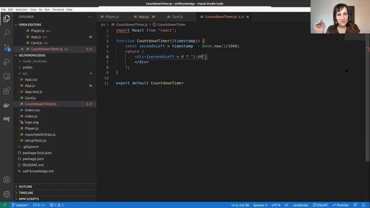Expand the Timeline panel
The height and width of the screenshot is (208, 370).
[x=55, y=192]
